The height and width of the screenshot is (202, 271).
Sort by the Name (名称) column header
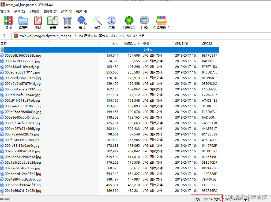[49, 44]
